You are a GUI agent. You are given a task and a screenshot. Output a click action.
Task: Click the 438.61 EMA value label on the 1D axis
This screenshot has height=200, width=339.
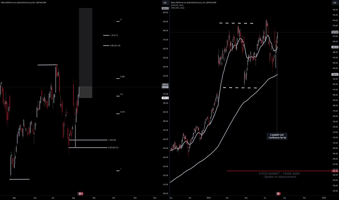(x=335, y=75)
